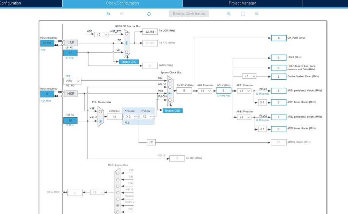Select LSI in RTC/LCD Source Mux
This screenshot has width=348, height=214.
coord(126,52)
